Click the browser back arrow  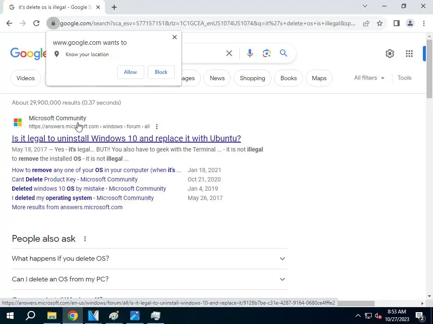(x=9, y=24)
